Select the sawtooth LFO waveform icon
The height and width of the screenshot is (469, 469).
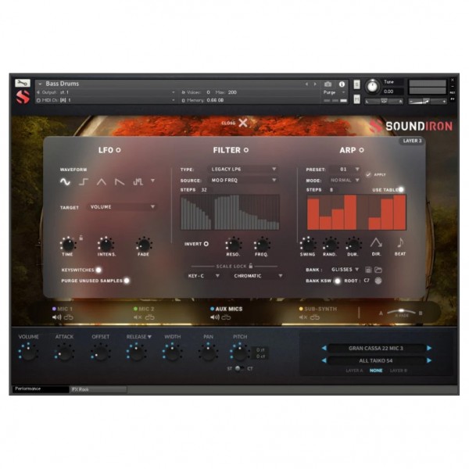[120, 181]
